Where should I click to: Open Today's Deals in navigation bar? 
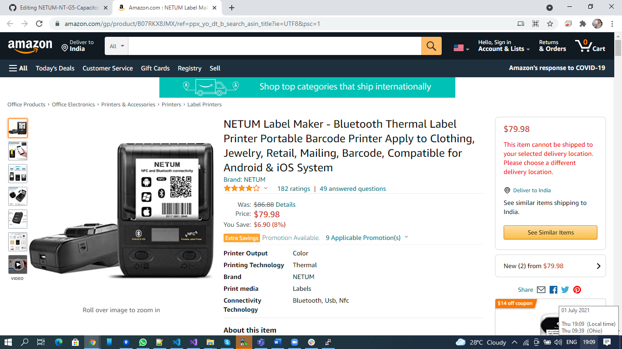pyautogui.click(x=55, y=68)
